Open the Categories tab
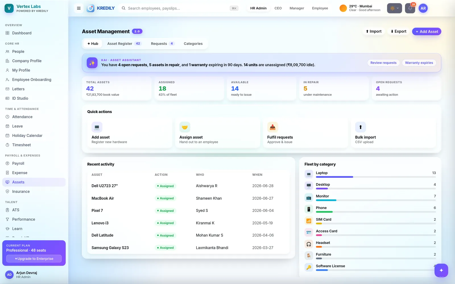The height and width of the screenshot is (284, 455). 193,43
